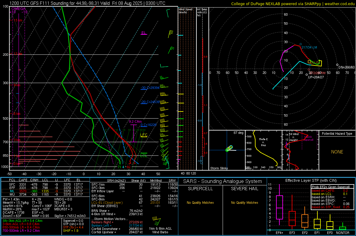Select the SFC parcel row

pyautogui.click(x=45, y=184)
